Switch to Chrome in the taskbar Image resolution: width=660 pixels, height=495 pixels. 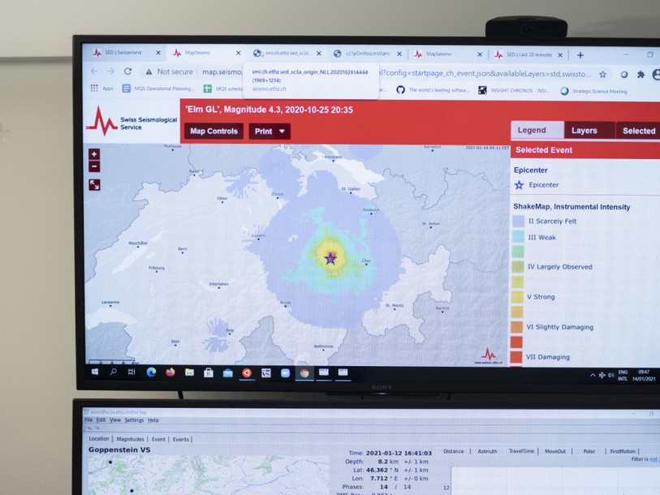pos(304,373)
